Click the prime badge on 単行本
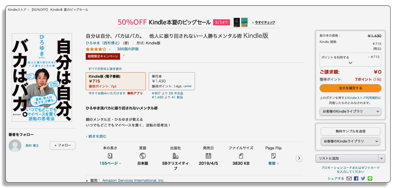The width and height of the screenshot is (396, 188). point(187,86)
